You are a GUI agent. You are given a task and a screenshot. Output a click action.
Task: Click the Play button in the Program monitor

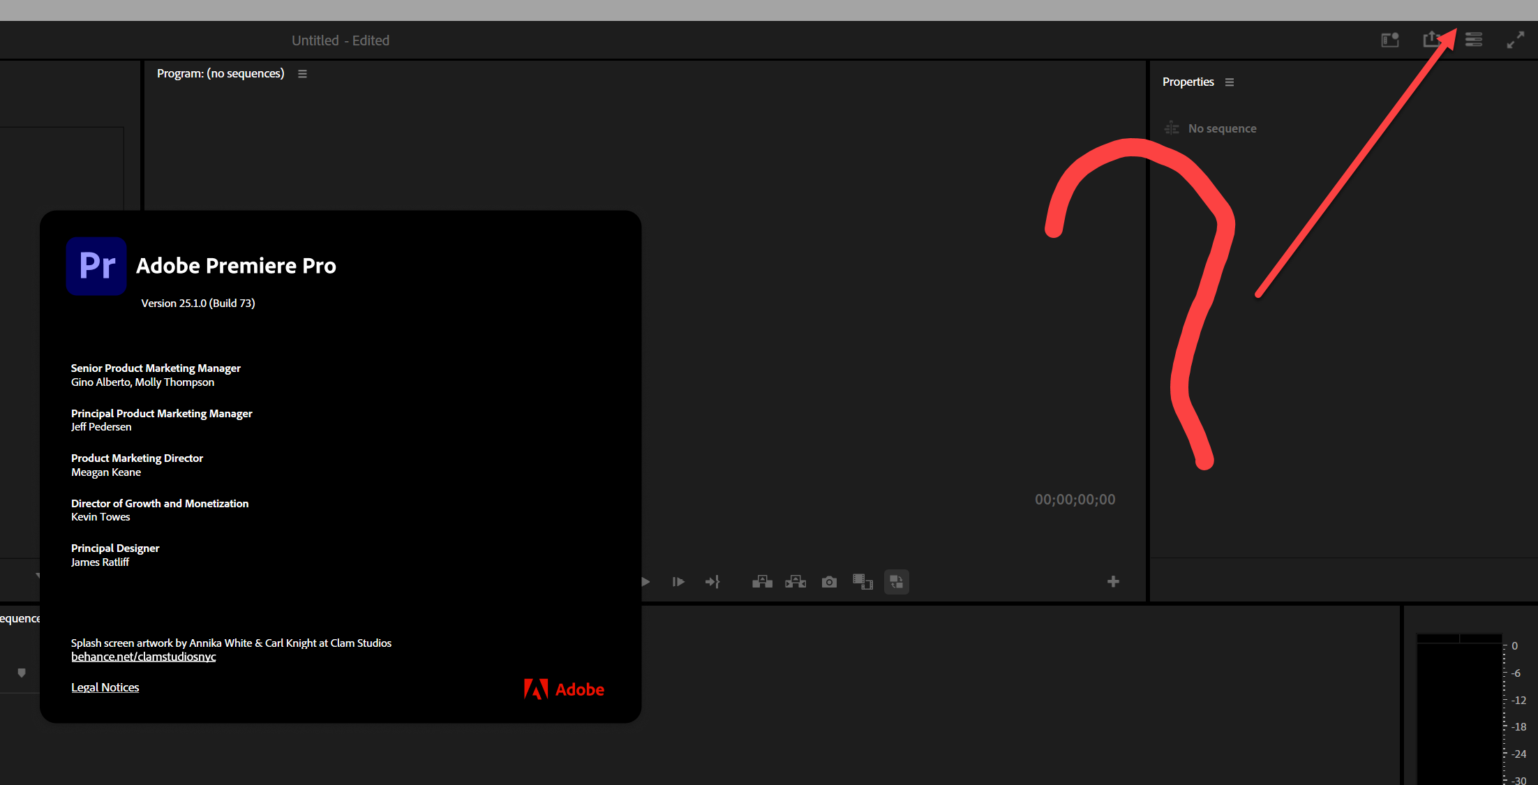pyautogui.click(x=645, y=582)
